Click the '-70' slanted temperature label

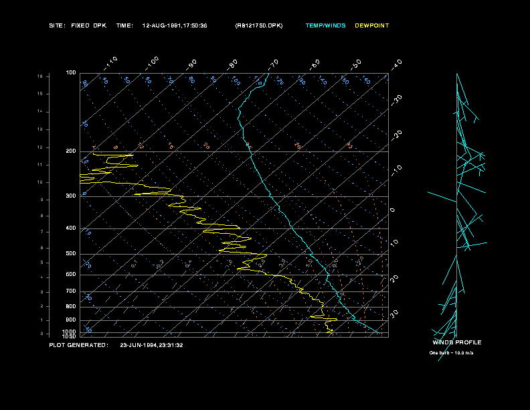273,65
